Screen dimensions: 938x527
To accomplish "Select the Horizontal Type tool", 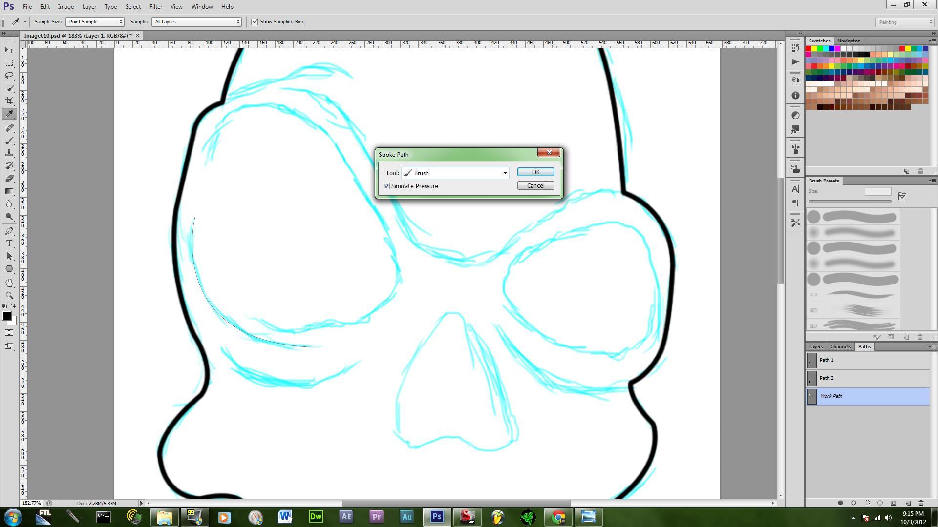I will tap(9, 243).
